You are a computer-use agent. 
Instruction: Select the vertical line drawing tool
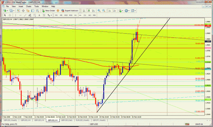[15, 15]
